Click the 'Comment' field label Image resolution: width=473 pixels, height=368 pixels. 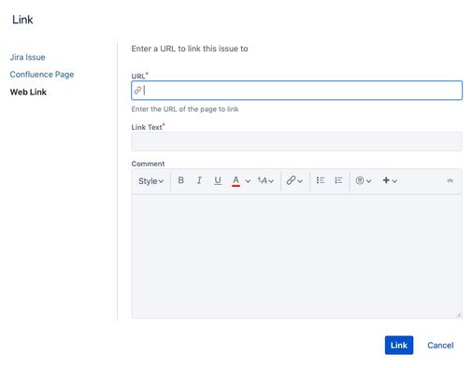coord(148,163)
